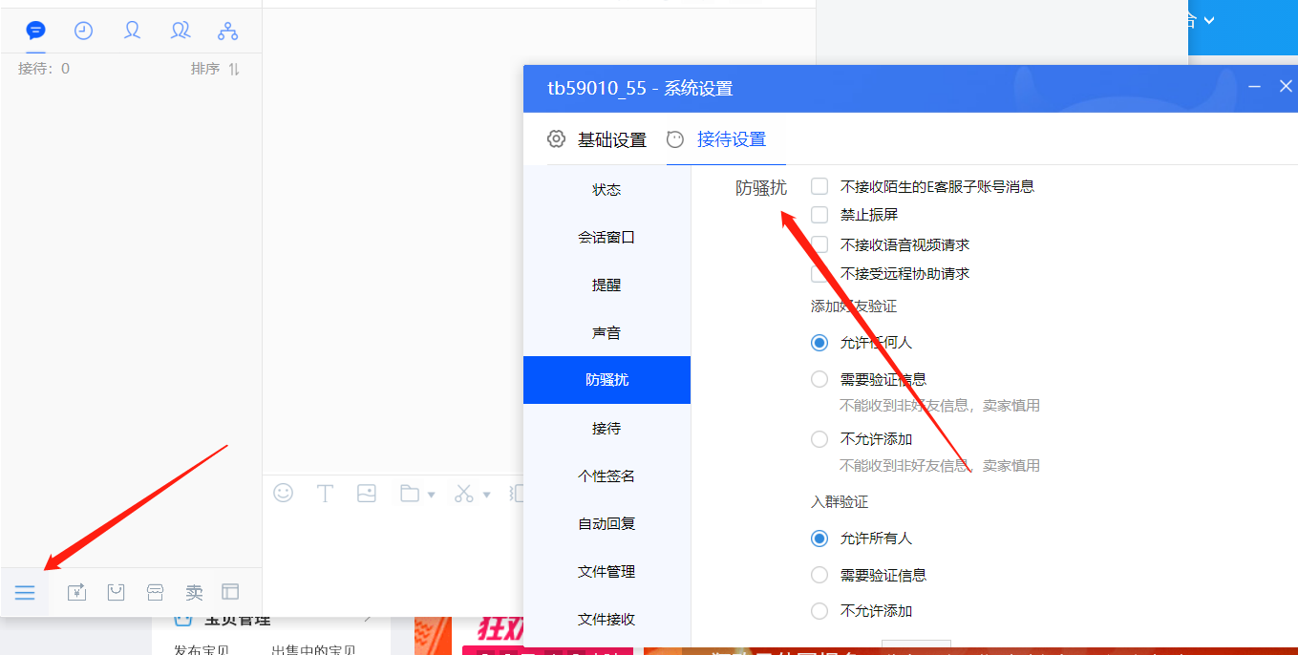Open the organization structure tree icon

coord(227,31)
